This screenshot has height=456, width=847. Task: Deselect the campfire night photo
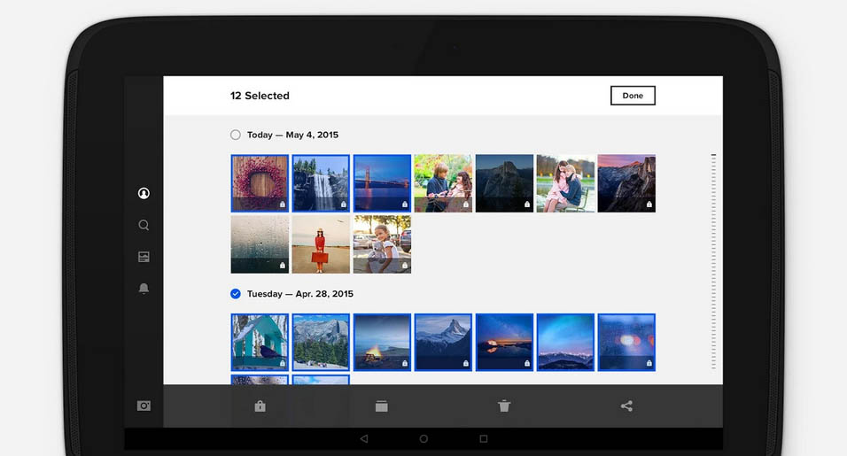click(382, 342)
